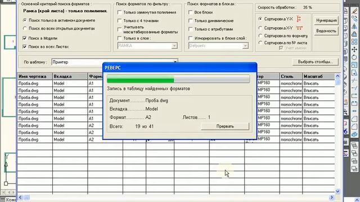
Task: Click 'Прервать' to abort processing
Action: point(225,126)
